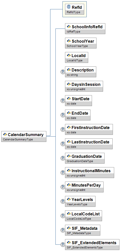Click the question mark icon beside SIF_Metadata
This screenshot has width=125, height=251.
tap(63, 230)
